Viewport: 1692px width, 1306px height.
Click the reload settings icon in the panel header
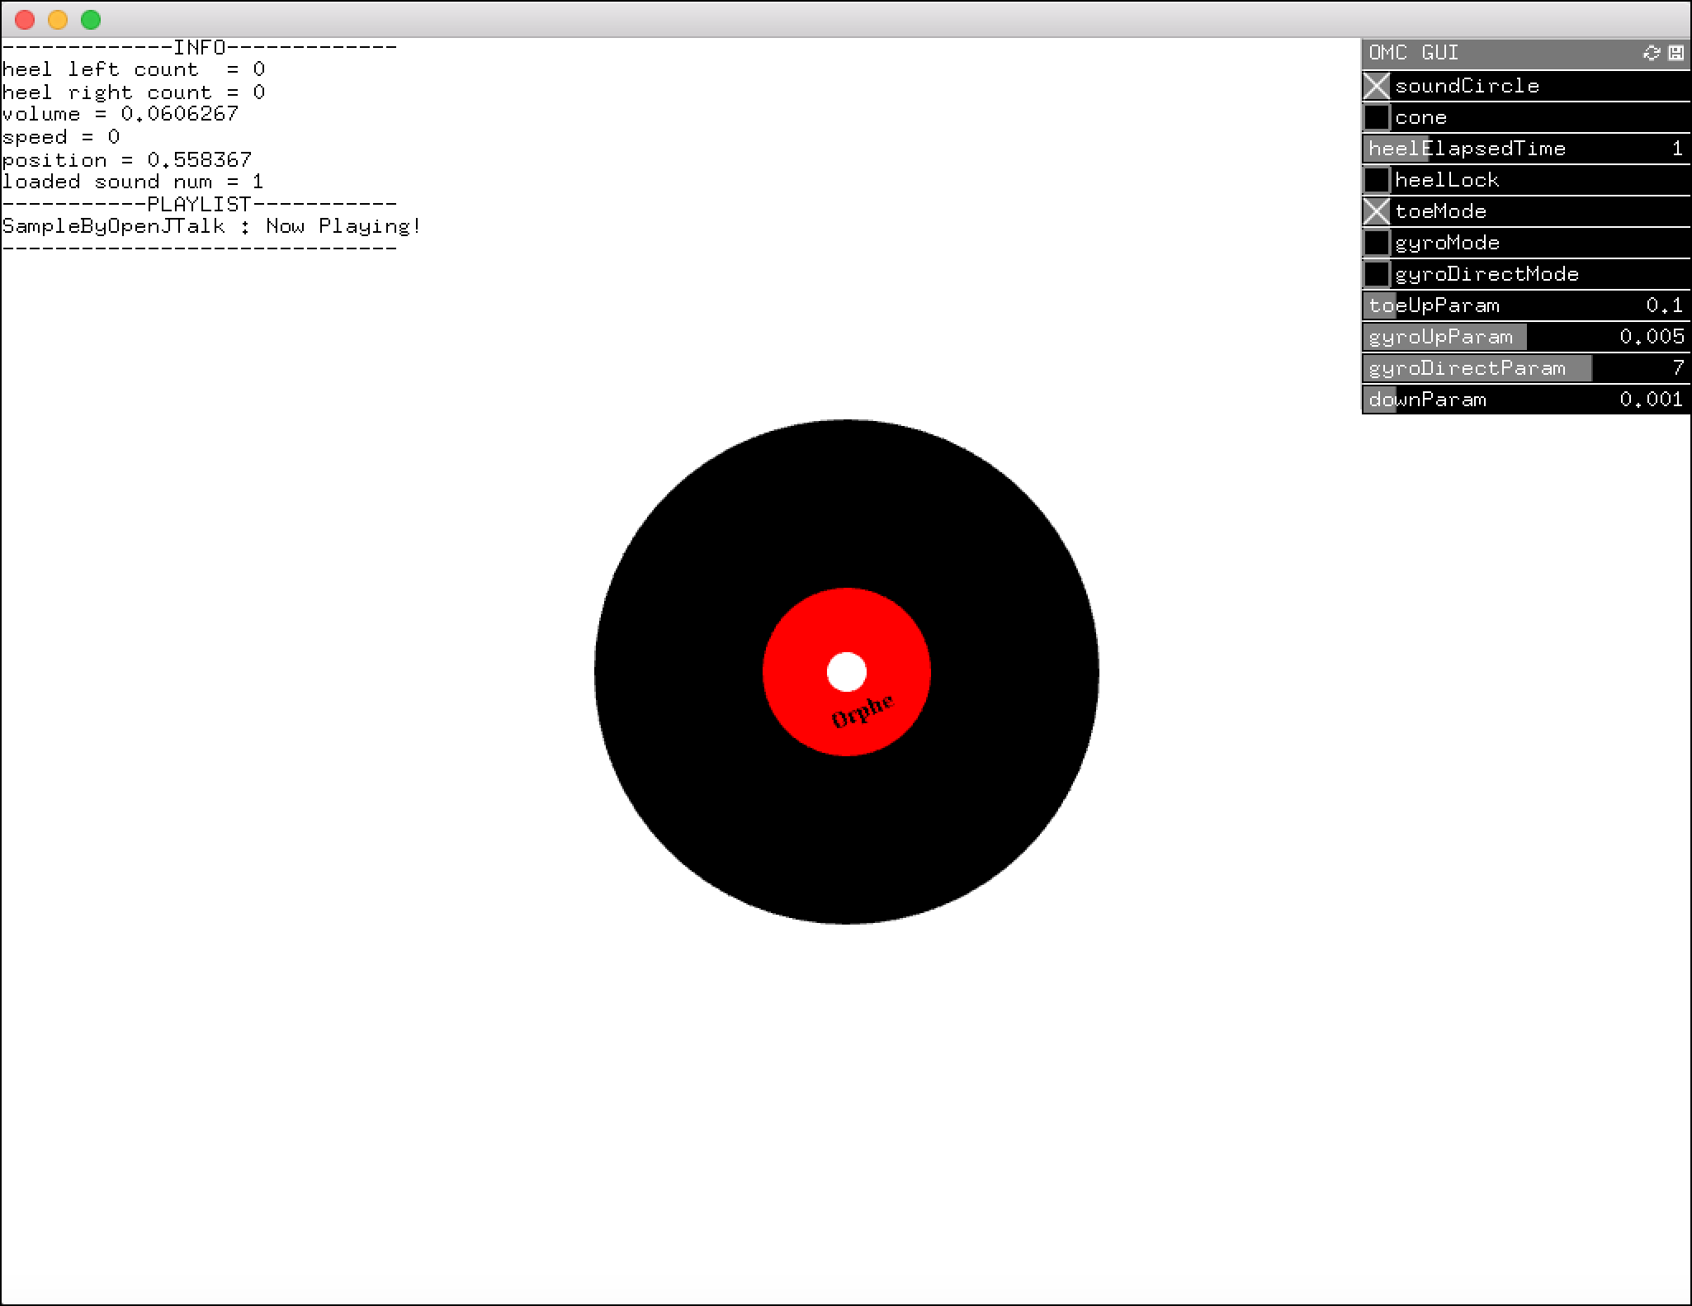pyautogui.click(x=1651, y=53)
